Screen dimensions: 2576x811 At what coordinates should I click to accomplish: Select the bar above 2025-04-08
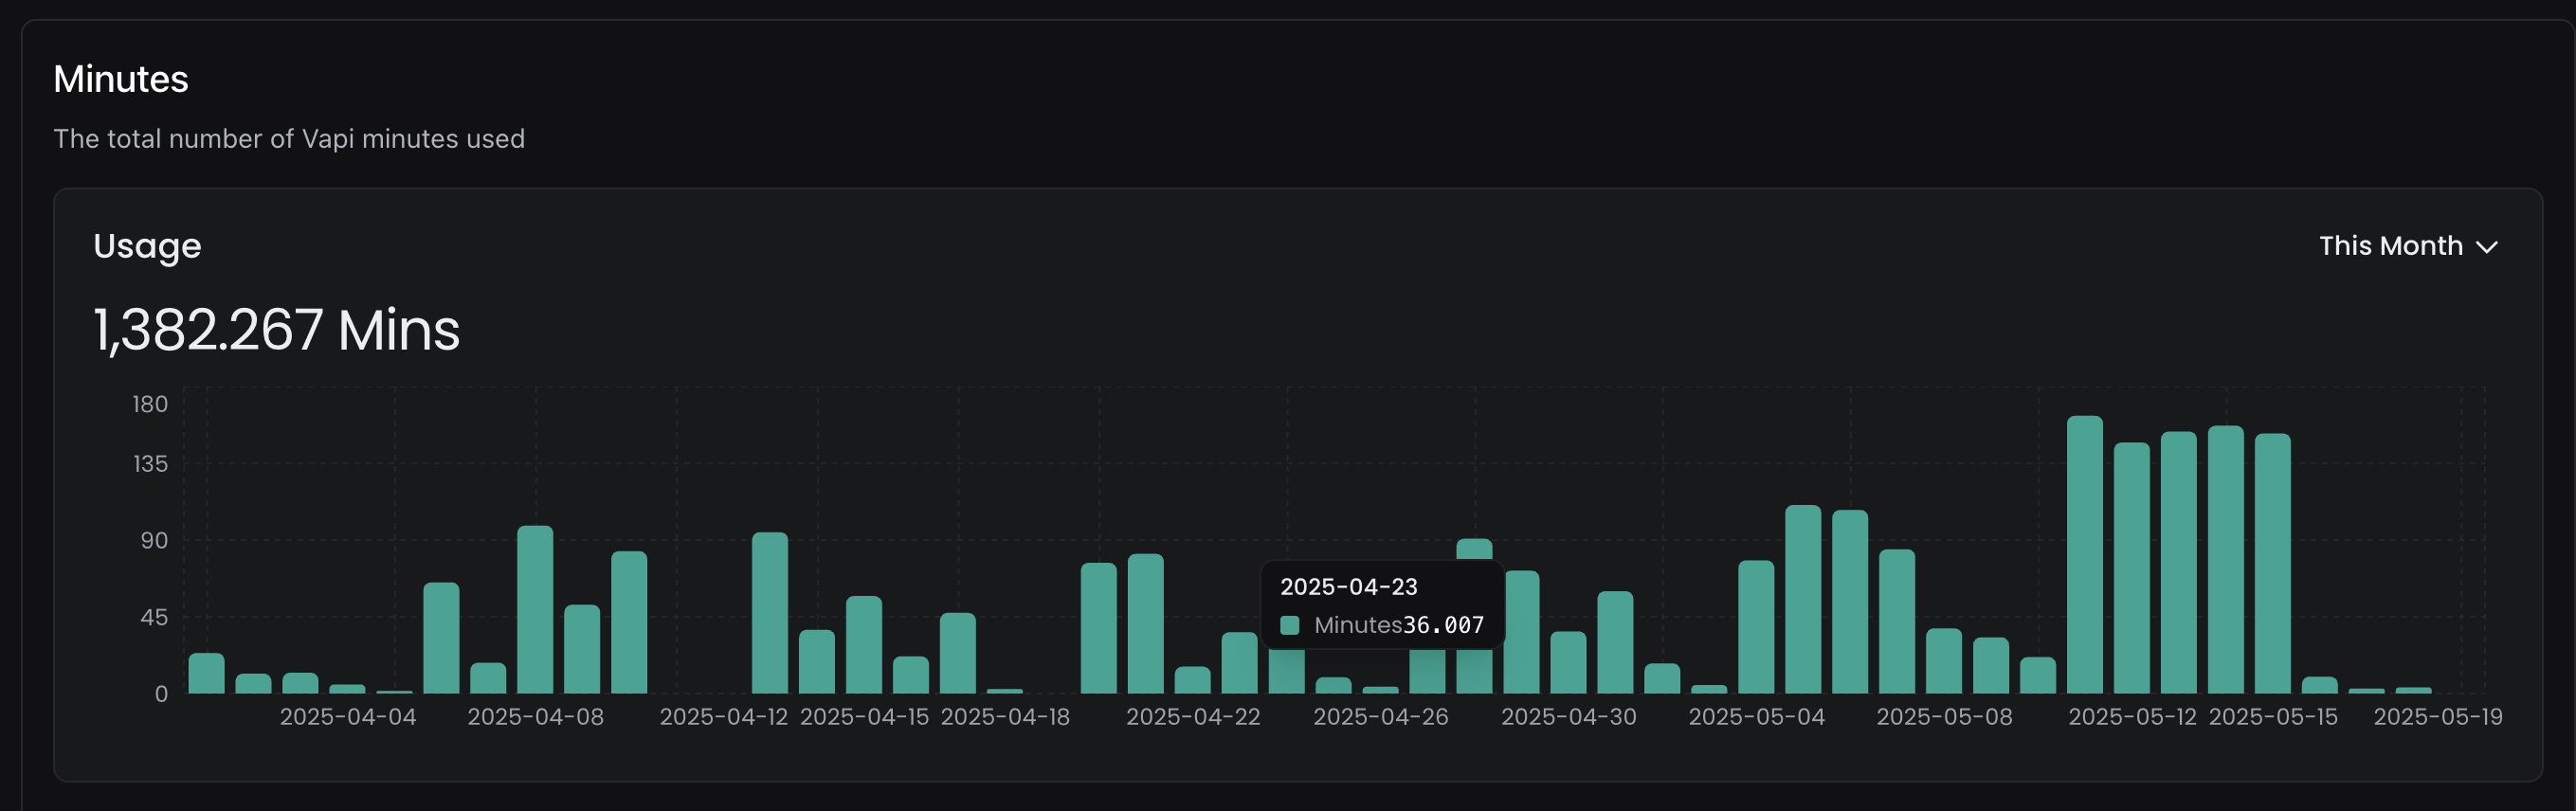coord(535,609)
